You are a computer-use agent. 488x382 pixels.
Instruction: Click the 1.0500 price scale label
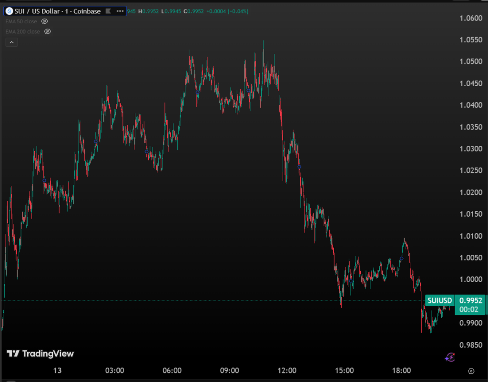pyautogui.click(x=470, y=61)
